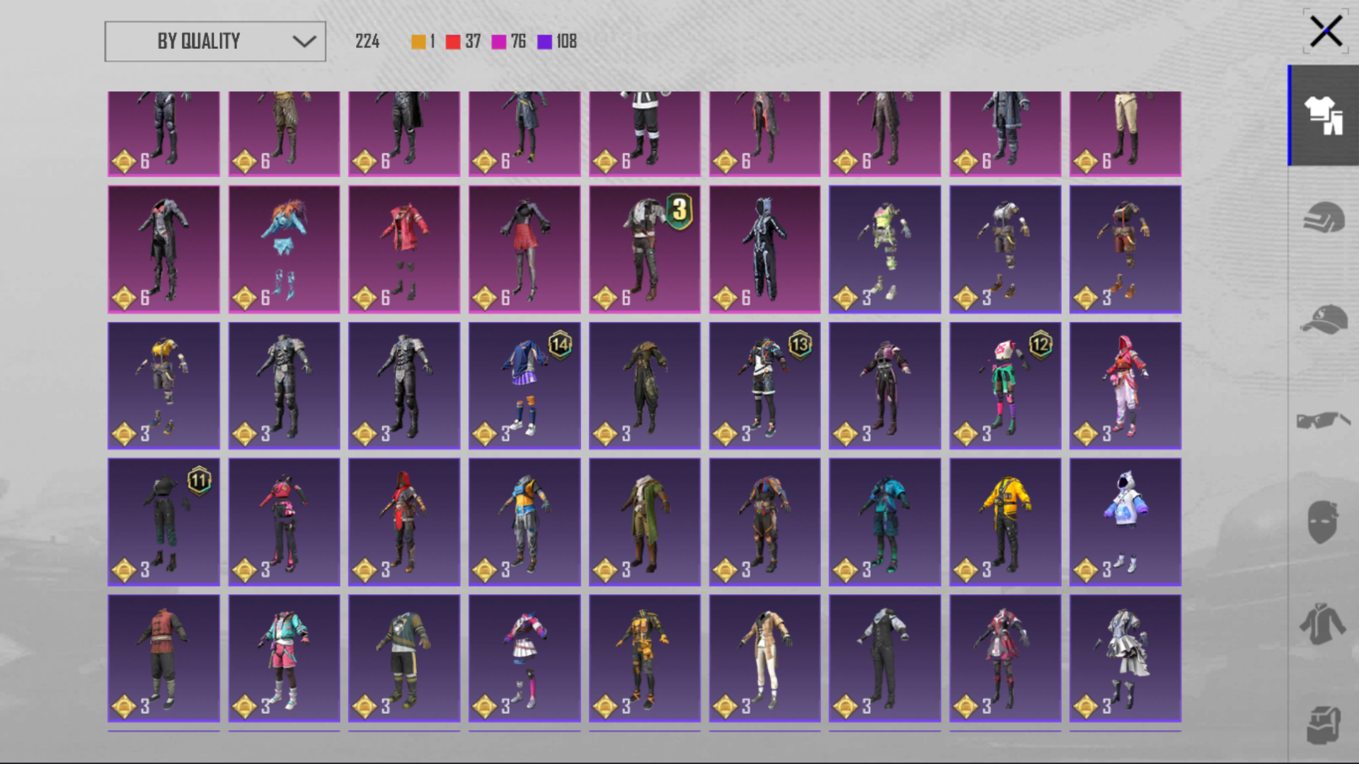This screenshot has width=1359, height=764.
Task: Open the jacket tops category
Action: (x=1322, y=624)
